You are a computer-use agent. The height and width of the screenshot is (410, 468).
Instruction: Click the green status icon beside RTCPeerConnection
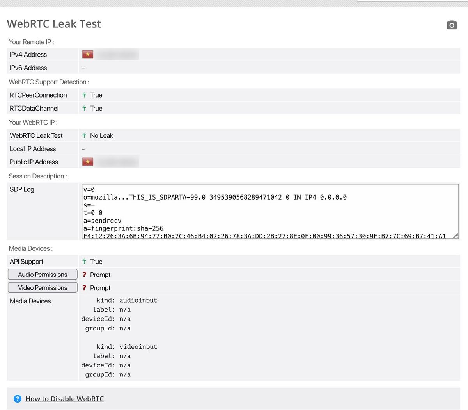click(x=84, y=95)
